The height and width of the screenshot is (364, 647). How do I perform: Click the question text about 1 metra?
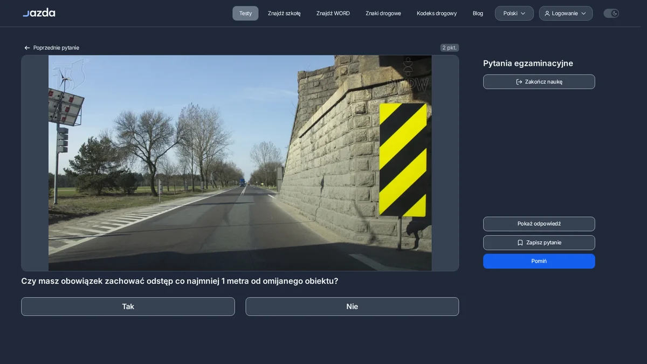pyautogui.click(x=180, y=281)
